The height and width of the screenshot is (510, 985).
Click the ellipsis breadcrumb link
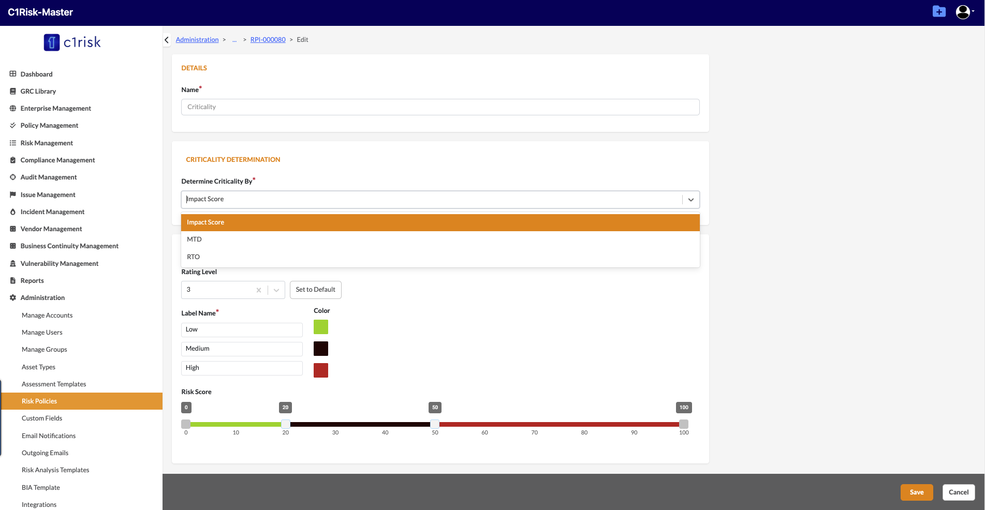[x=234, y=39]
